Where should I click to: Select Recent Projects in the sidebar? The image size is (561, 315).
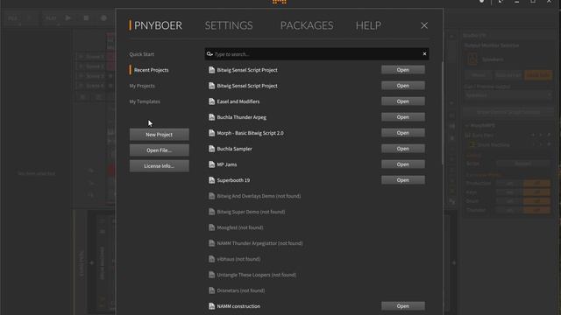pyautogui.click(x=152, y=70)
